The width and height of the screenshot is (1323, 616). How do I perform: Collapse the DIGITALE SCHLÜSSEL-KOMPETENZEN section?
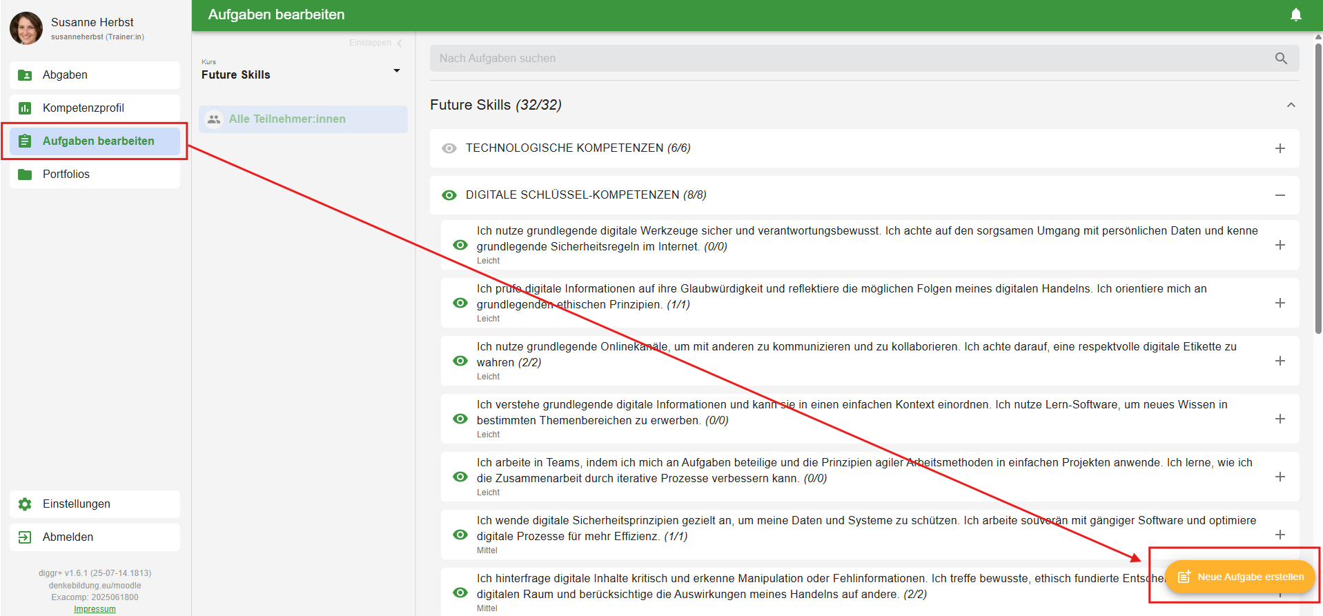pyautogui.click(x=1280, y=195)
